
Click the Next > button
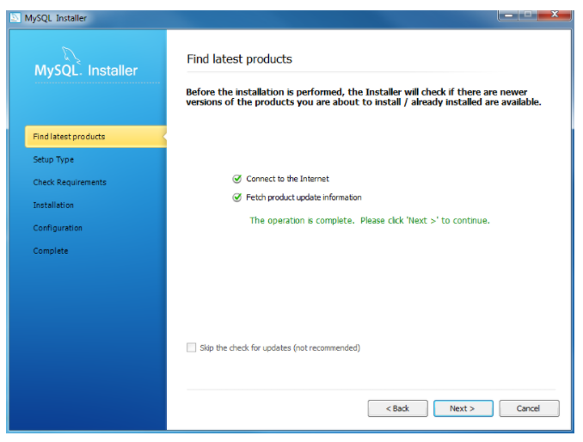click(463, 408)
